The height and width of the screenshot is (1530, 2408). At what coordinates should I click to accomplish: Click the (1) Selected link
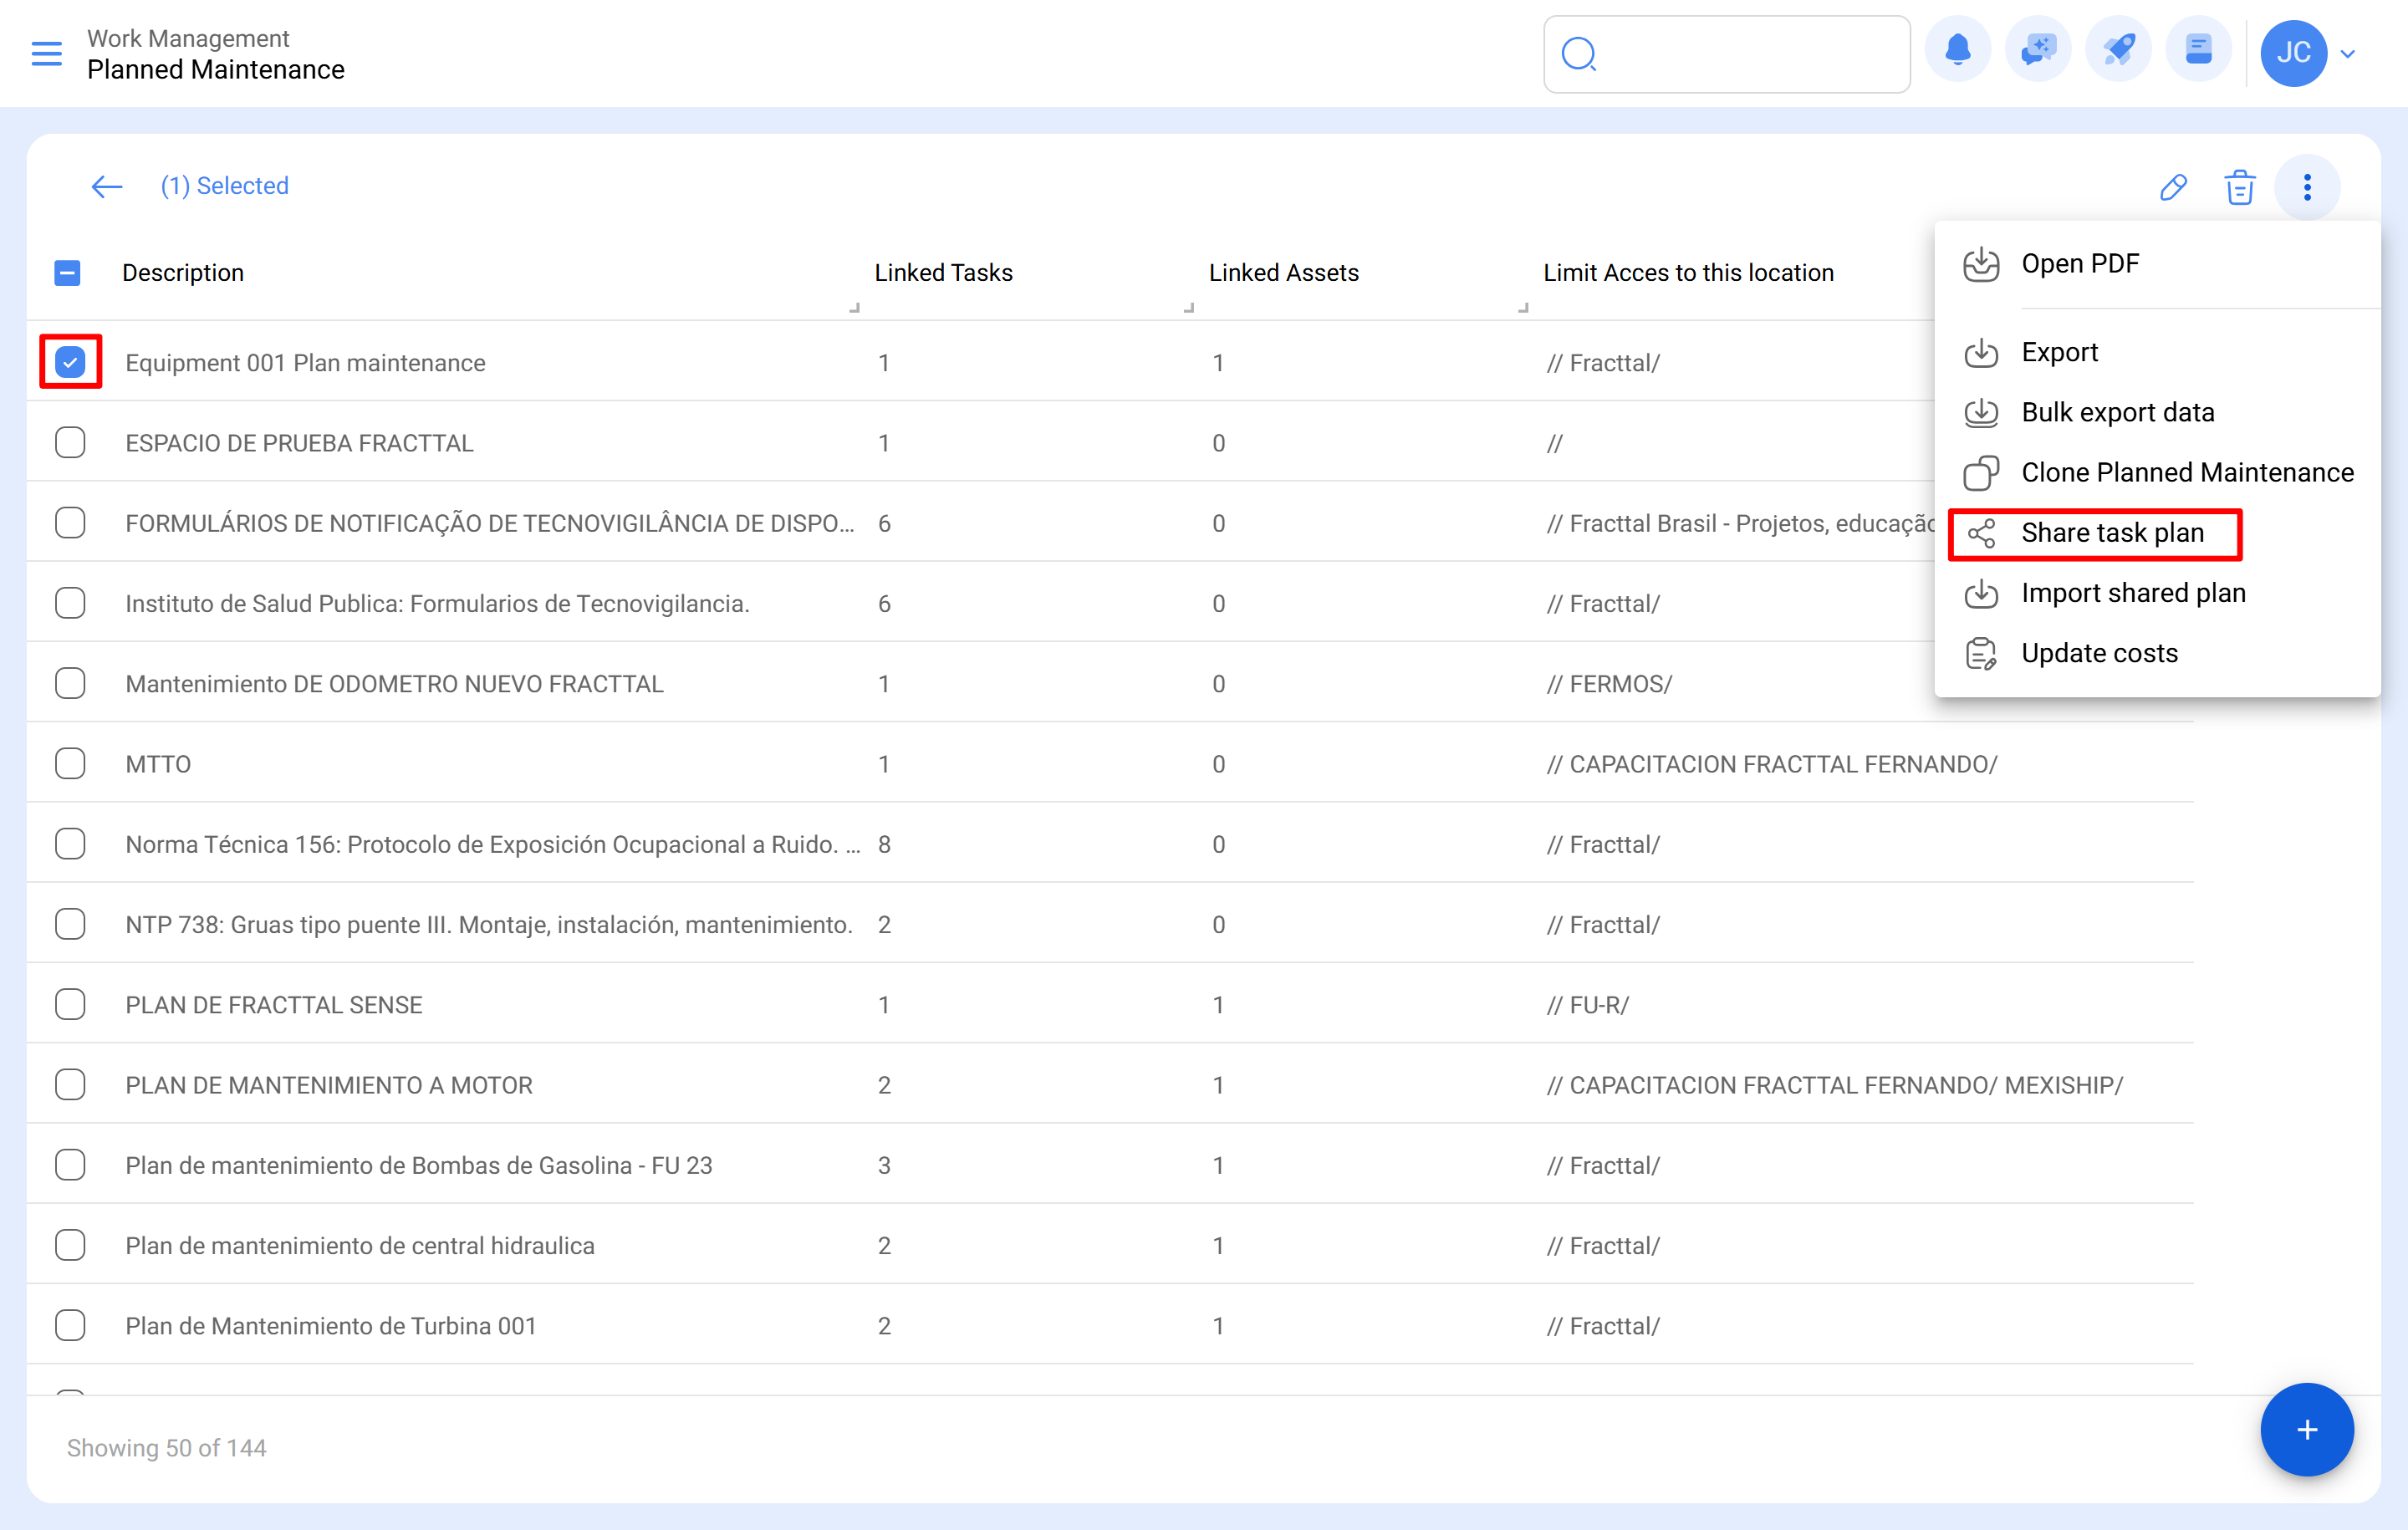224,186
